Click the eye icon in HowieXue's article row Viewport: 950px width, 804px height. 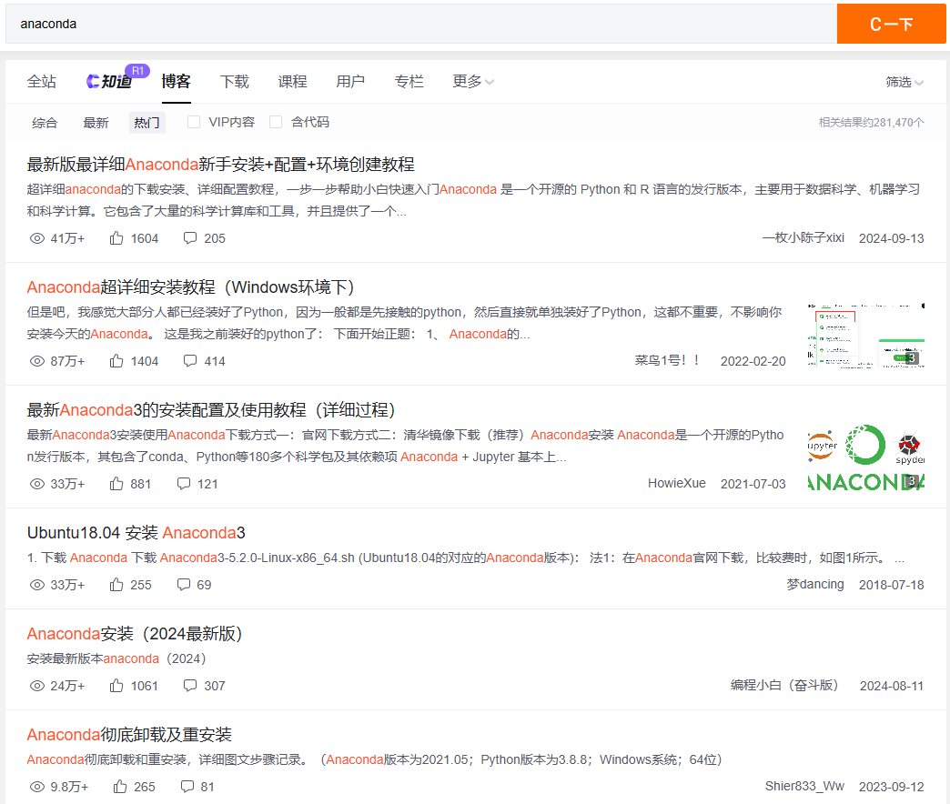point(37,485)
